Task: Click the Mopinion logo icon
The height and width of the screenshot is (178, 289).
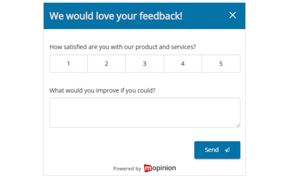Action: (x=148, y=168)
